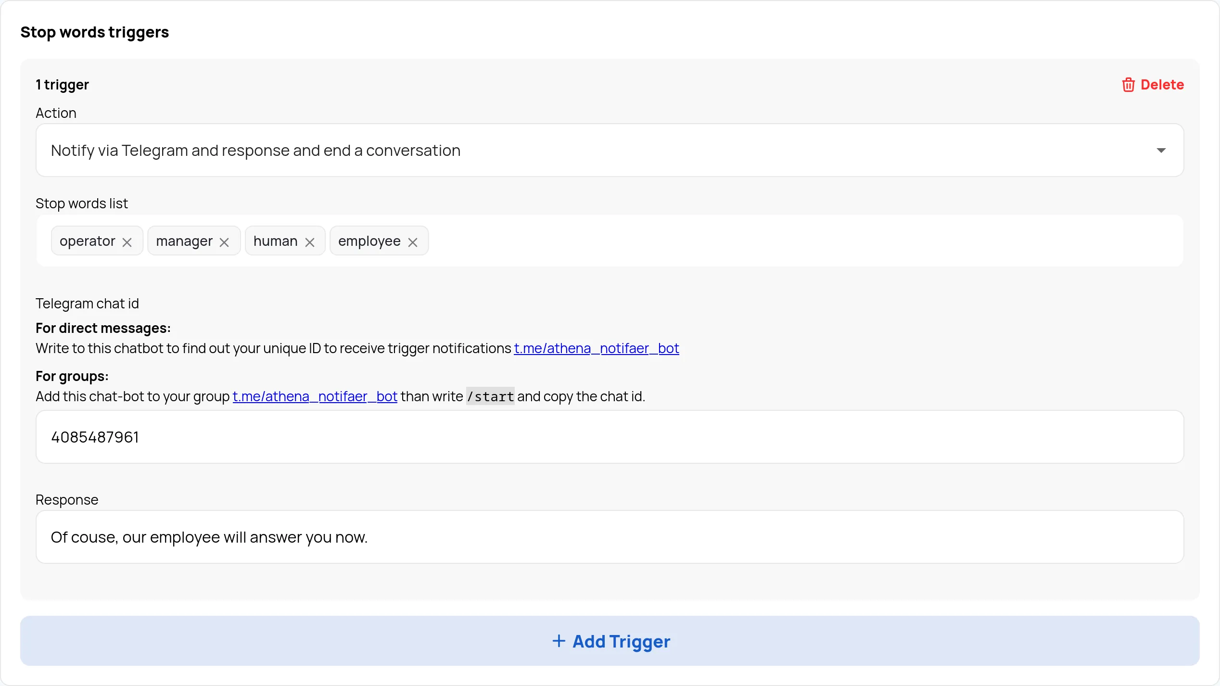1220x686 pixels.
Task: Click the manager tag label
Action: tap(184, 241)
